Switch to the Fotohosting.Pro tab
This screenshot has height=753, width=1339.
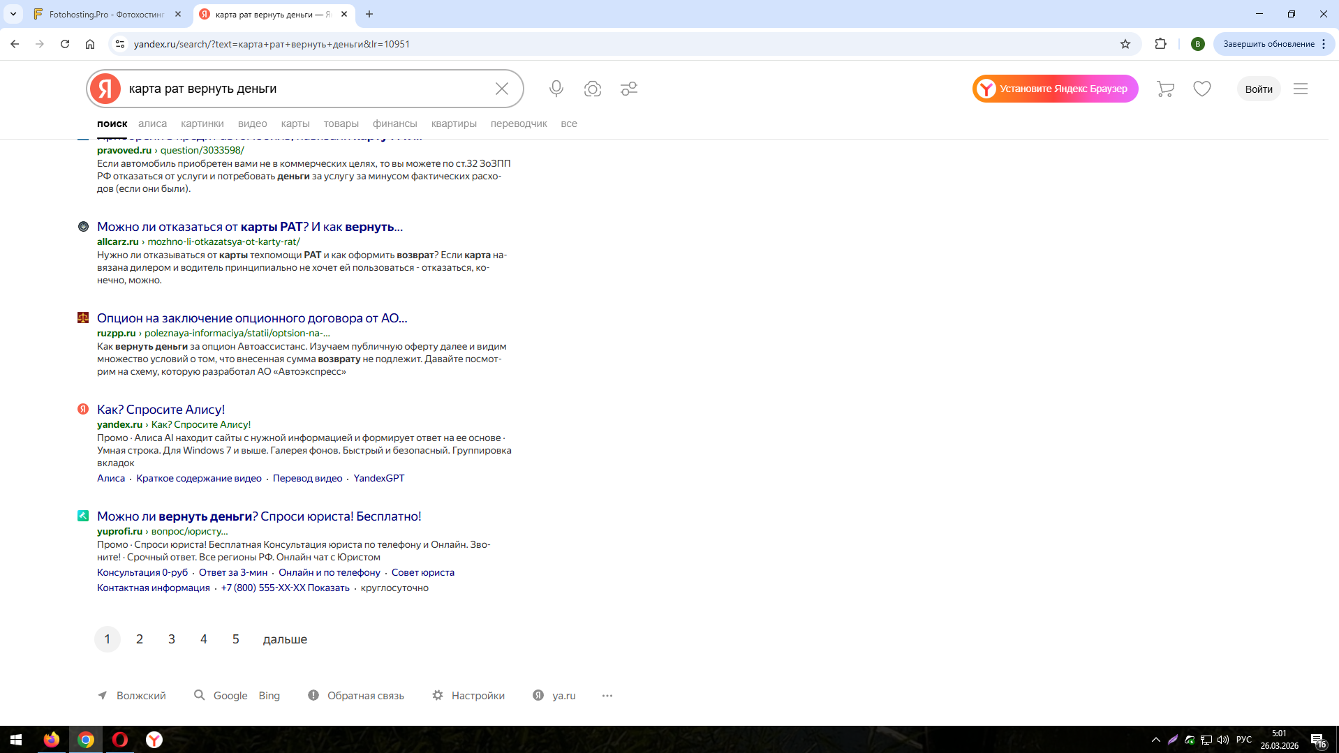coord(107,14)
